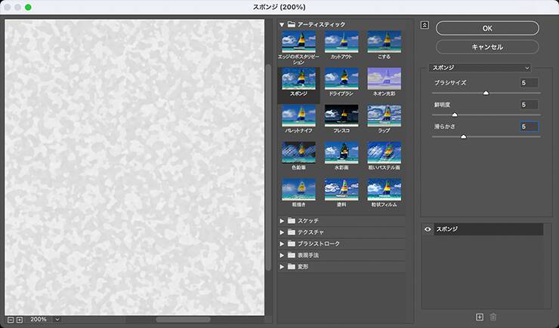Click the OK button
Image resolution: width=559 pixels, height=328 pixels.
click(x=487, y=28)
